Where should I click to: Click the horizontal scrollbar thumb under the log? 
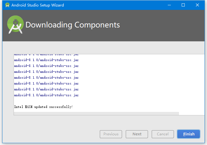coord(96,114)
